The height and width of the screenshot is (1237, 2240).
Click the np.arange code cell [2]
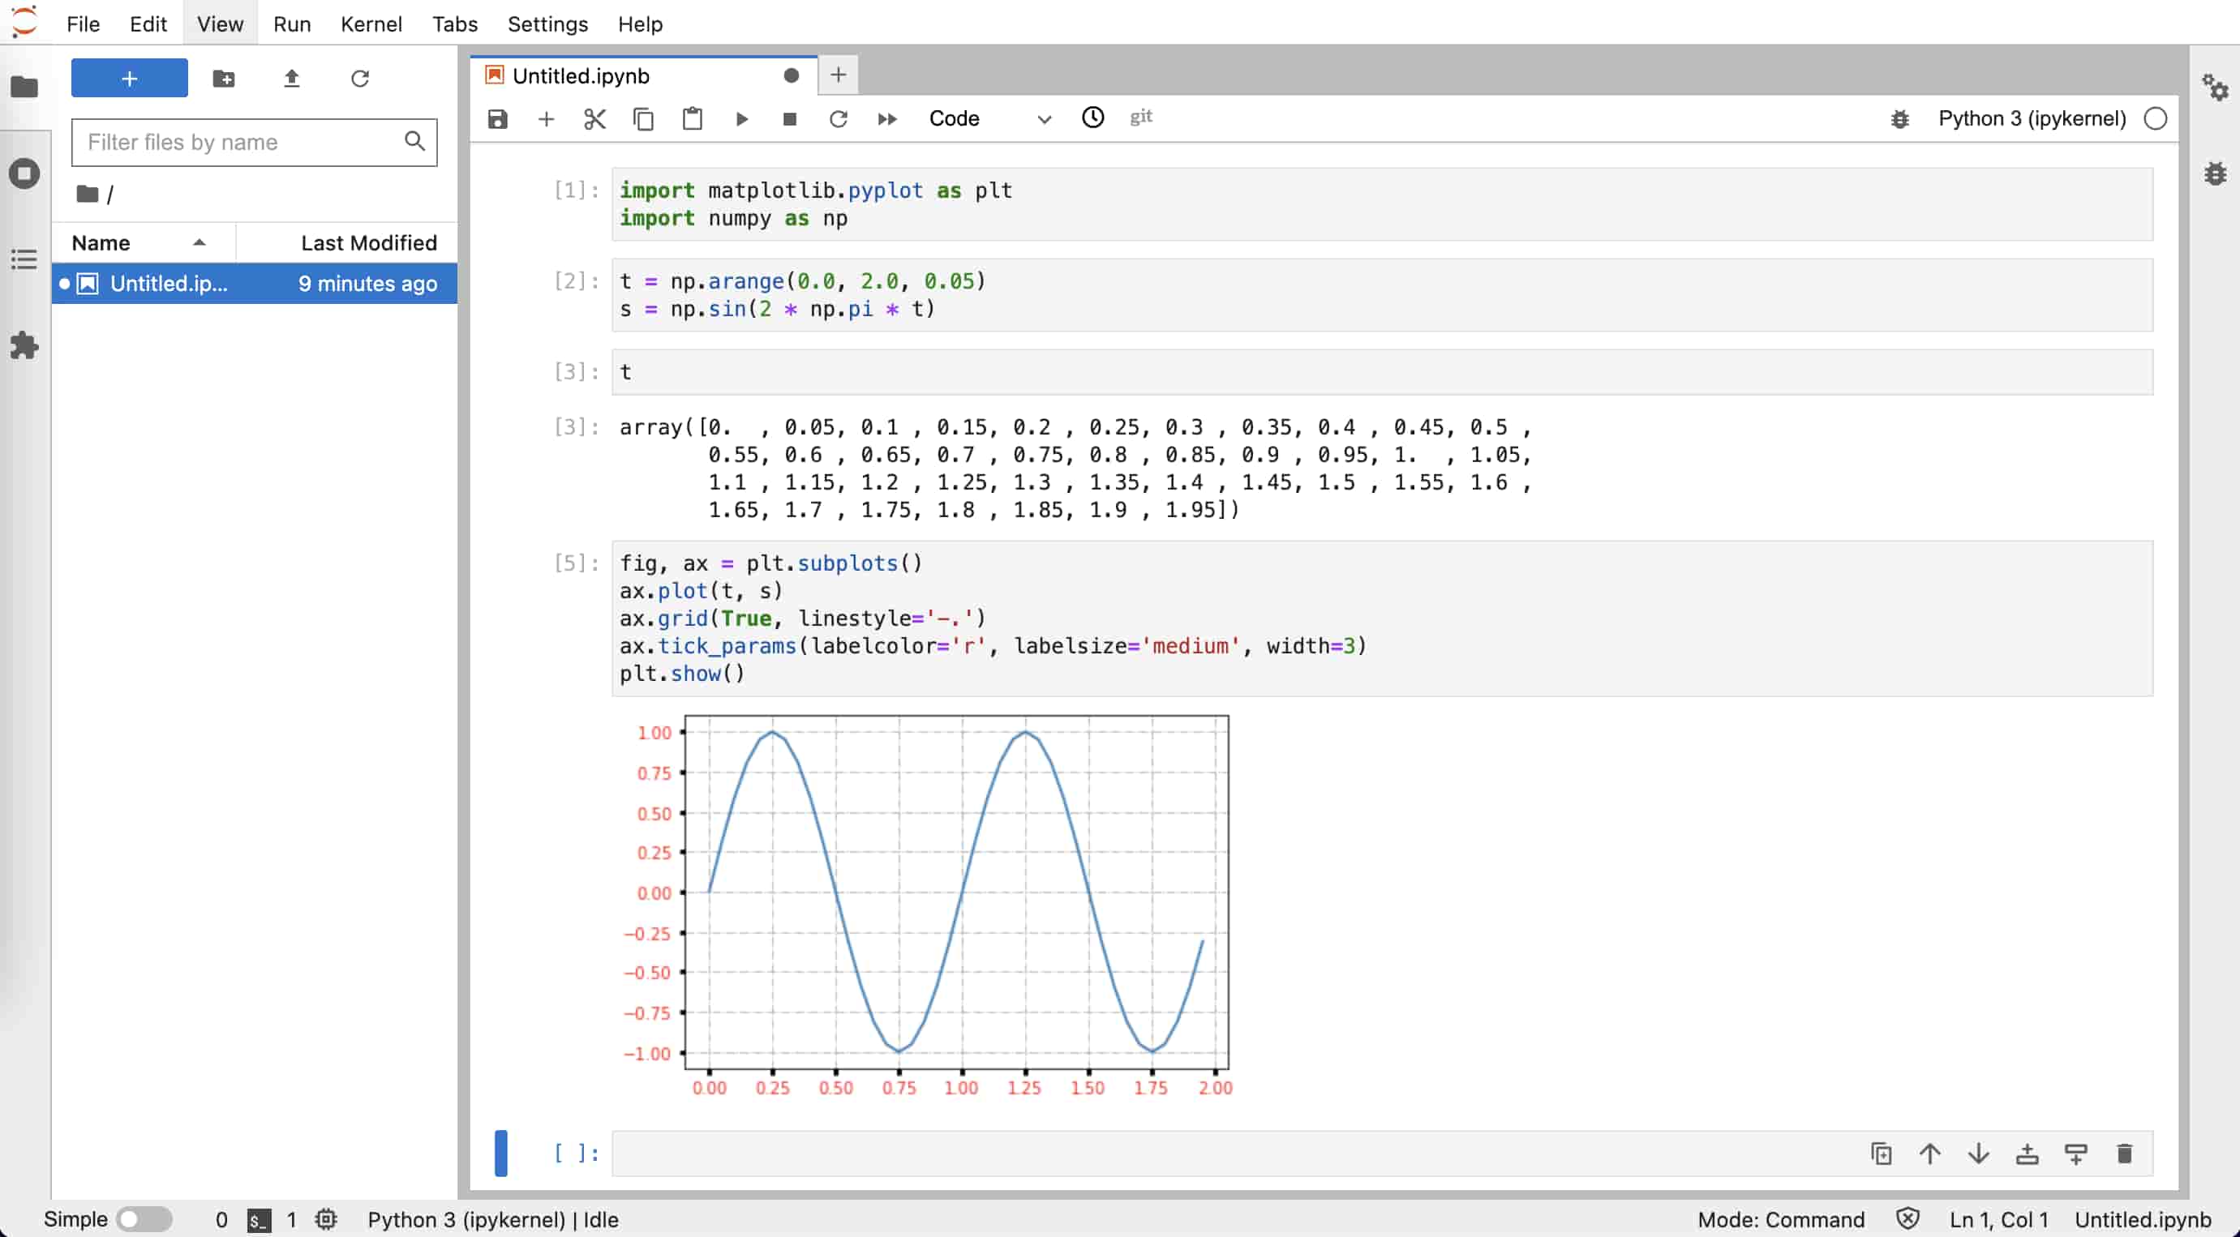(x=1383, y=295)
